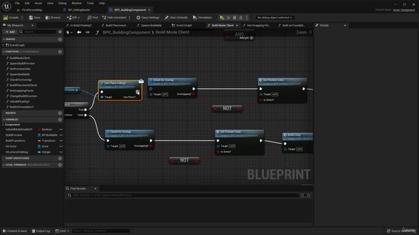Add a new function with plus icon

click(60, 52)
